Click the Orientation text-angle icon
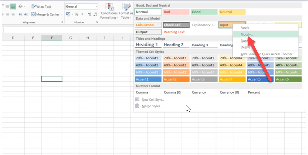The image size is (308, 155). point(21,7)
